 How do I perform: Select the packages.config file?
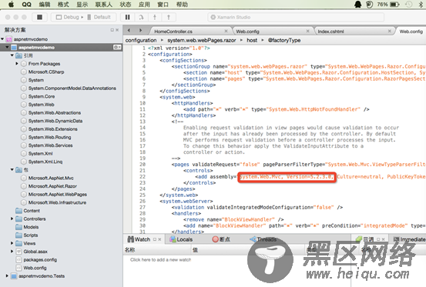point(40,259)
